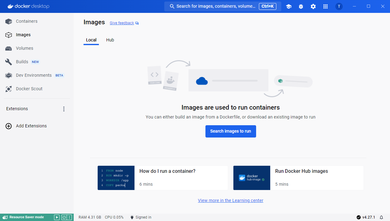Screen dimensions: 390x221
Task: Click the Resource Saver mode label
Action: (27, 217)
